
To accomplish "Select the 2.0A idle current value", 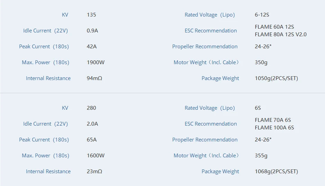I will 92,124.
